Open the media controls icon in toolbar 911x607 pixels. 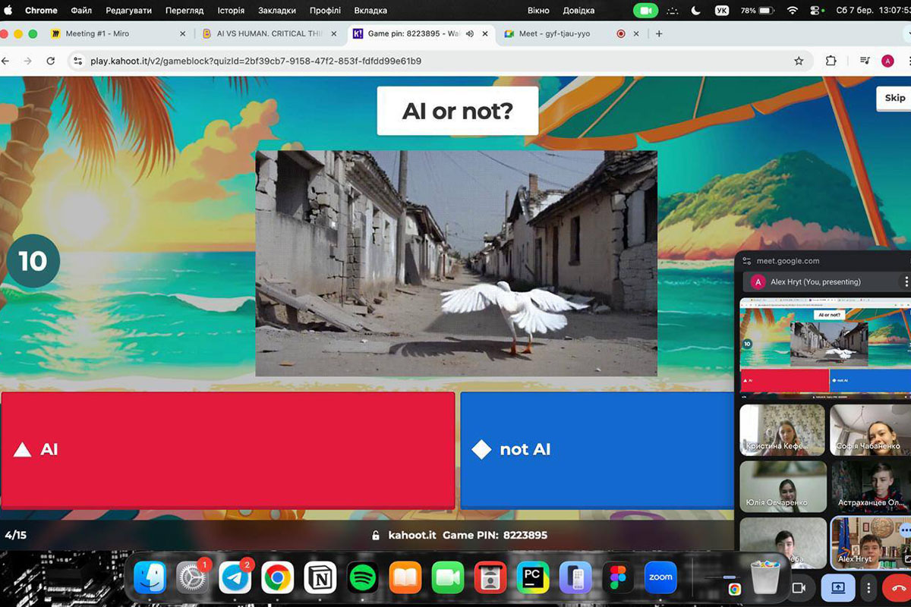tap(865, 61)
